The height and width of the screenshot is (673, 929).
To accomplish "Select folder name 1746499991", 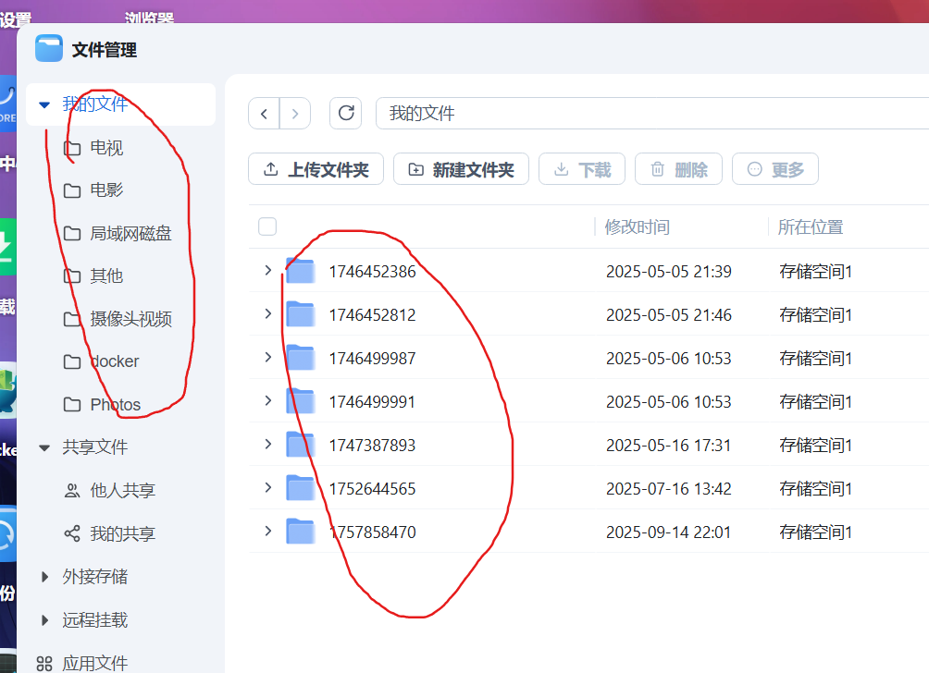I will (372, 402).
